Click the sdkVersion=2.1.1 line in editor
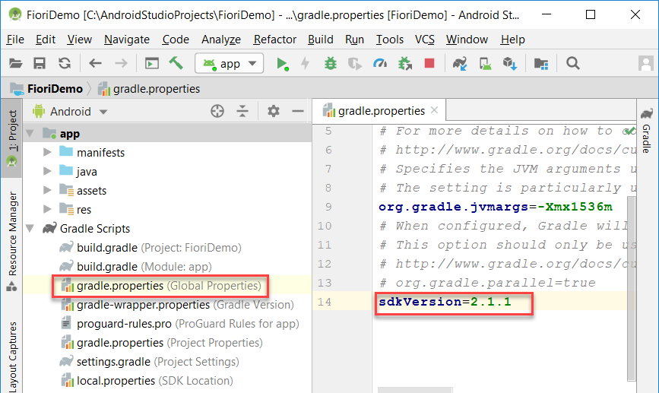Screen dimensions: 659x393 (445, 302)
